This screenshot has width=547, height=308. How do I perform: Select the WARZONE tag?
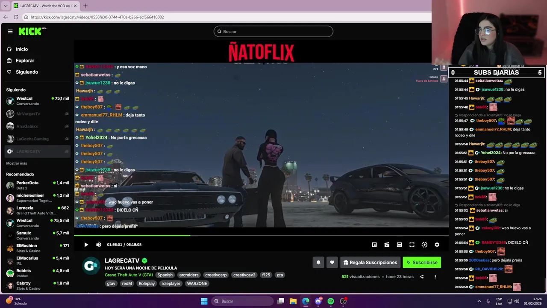197,284
